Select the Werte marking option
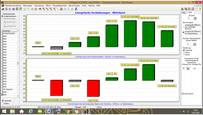 click(184, 55)
